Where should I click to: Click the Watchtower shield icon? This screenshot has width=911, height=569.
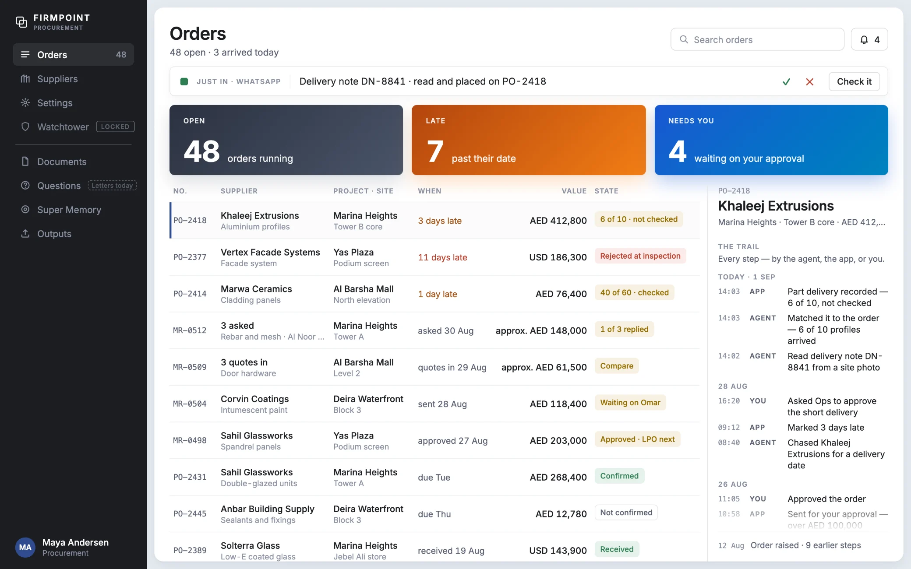[x=25, y=127]
